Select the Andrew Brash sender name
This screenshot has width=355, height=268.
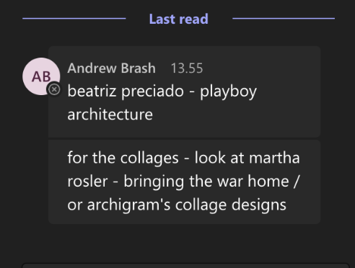(x=111, y=68)
